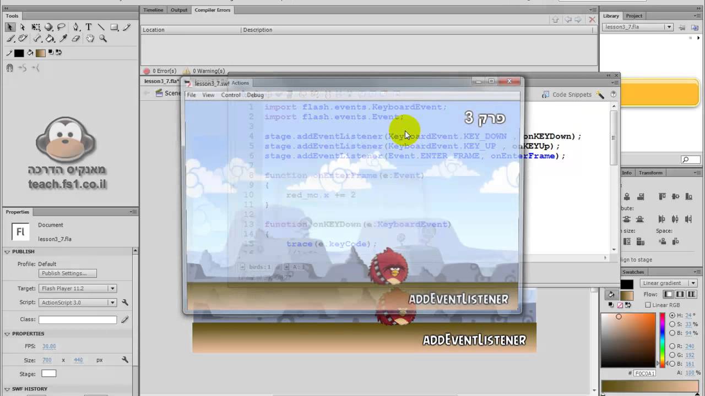
Task: Click the Swap Colors icon in Tools
Action: [x=58, y=53]
